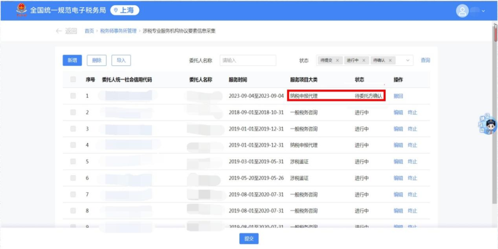This screenshot has width=498, height=249.
Task: Open the user avatar profile
Action: tap(462, 11)
